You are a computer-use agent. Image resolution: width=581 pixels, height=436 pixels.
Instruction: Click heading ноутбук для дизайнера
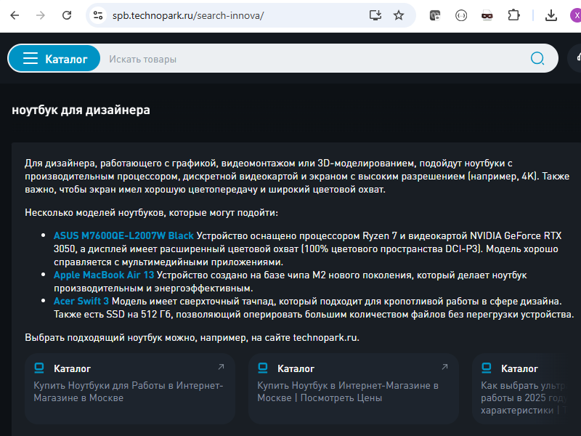pyautogui.click(x=81, y=110)
